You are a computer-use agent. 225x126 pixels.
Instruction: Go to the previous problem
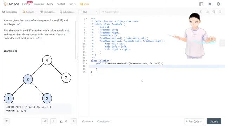tap(53, 121)
